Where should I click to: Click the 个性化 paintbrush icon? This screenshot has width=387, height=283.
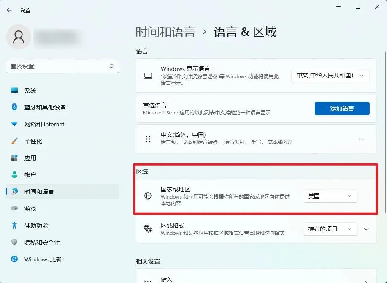click(14, 141)
